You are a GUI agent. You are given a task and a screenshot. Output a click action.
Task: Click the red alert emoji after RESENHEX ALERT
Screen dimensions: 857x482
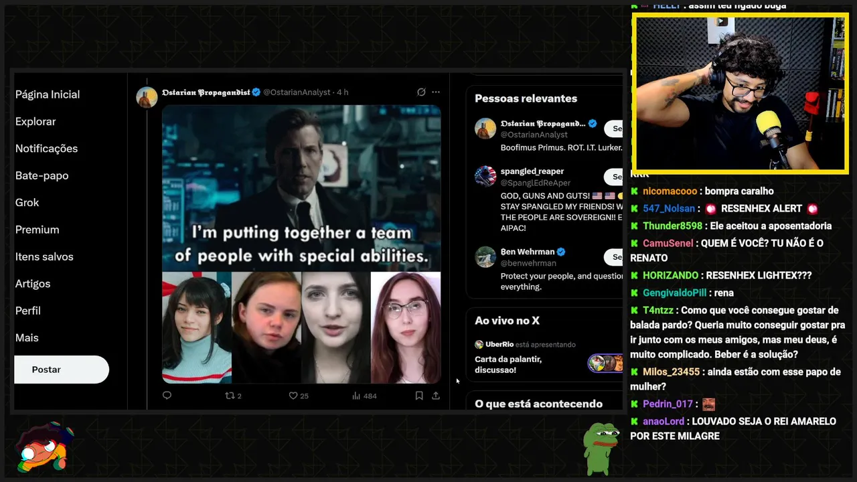coord(813,209)
